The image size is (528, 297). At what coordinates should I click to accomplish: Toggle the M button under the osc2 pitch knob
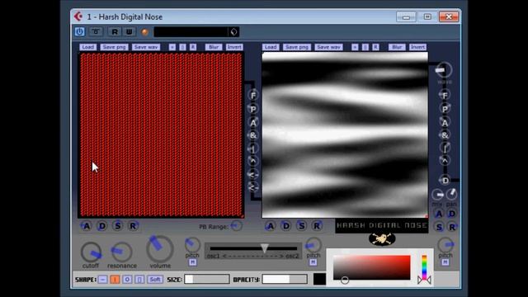(x=313, y=262)
